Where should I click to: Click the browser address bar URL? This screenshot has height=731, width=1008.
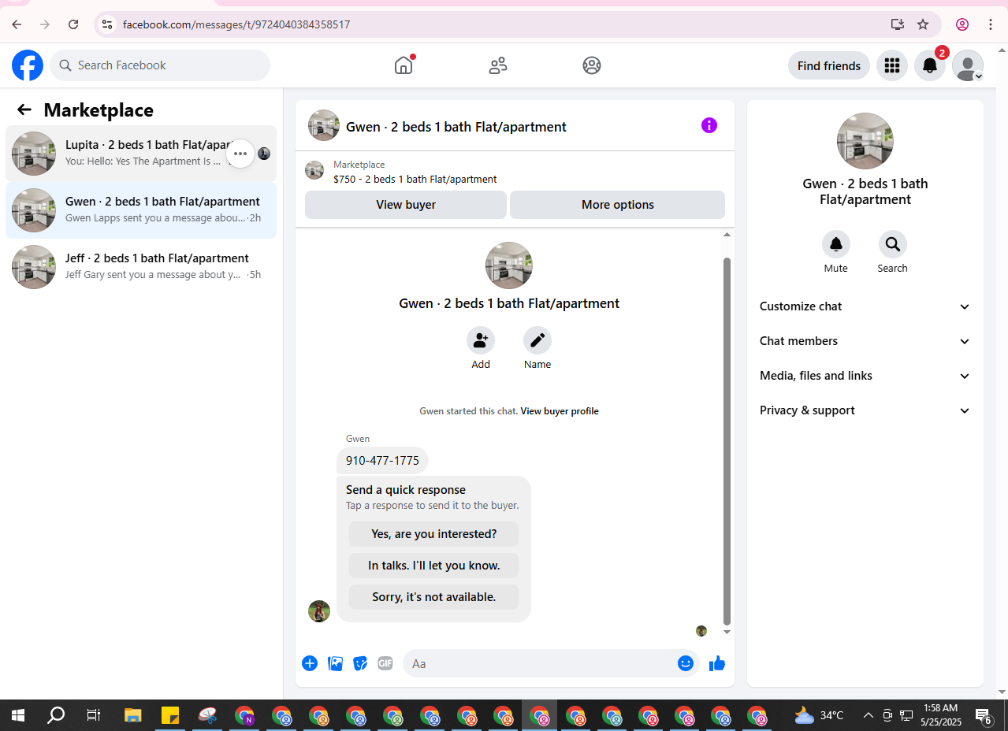[x=236, y=24]
